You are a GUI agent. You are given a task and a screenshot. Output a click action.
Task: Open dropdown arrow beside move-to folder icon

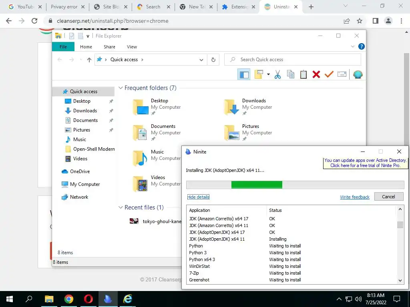coord(268,74)
